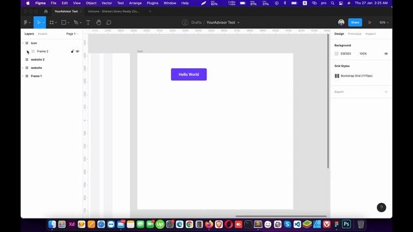
Task: Select the Pen tool
Action: [x=76, y=23]
